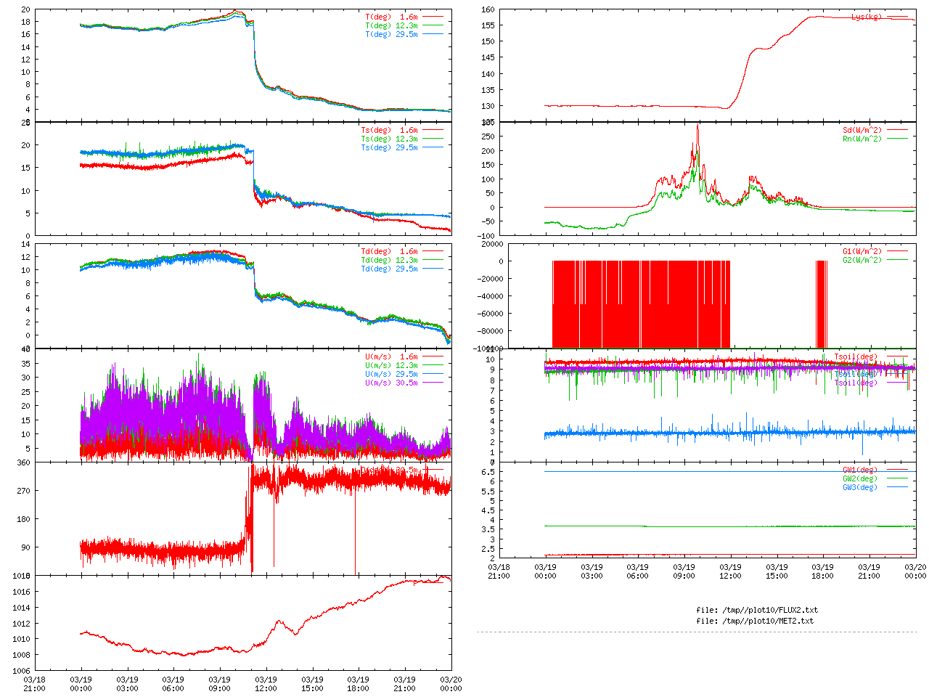Click the GW3(deg) legend entry
The height and width of the screenshot is (697, 929).
point(859,487)
